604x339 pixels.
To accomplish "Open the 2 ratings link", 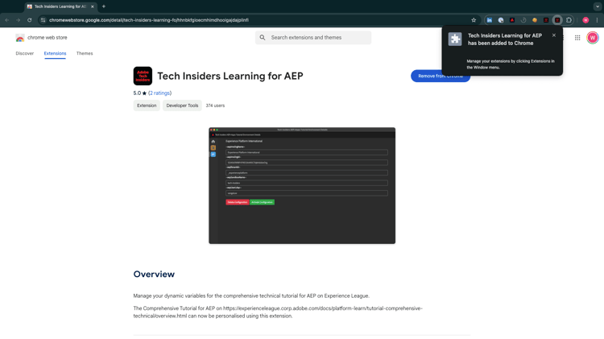I will (x=160, y=93).
